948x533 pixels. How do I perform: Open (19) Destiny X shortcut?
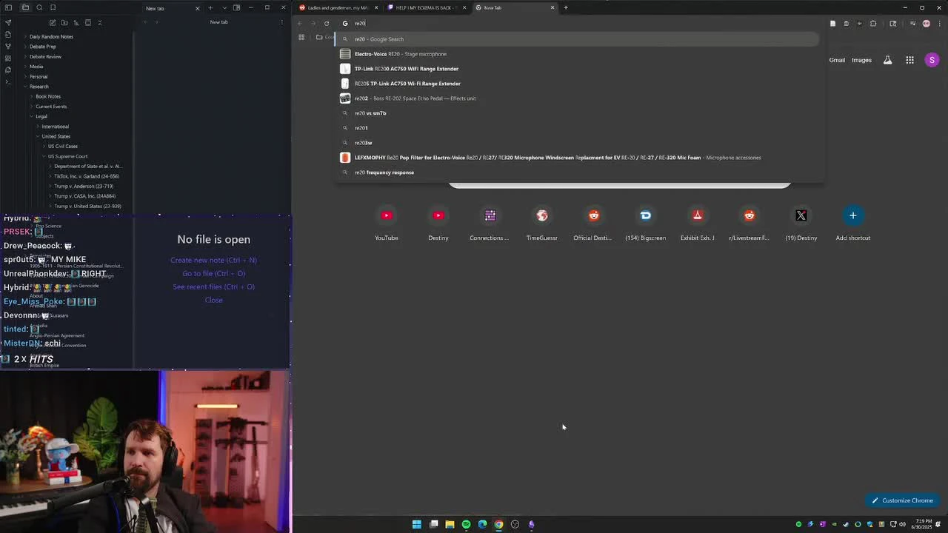pos(801,224)
